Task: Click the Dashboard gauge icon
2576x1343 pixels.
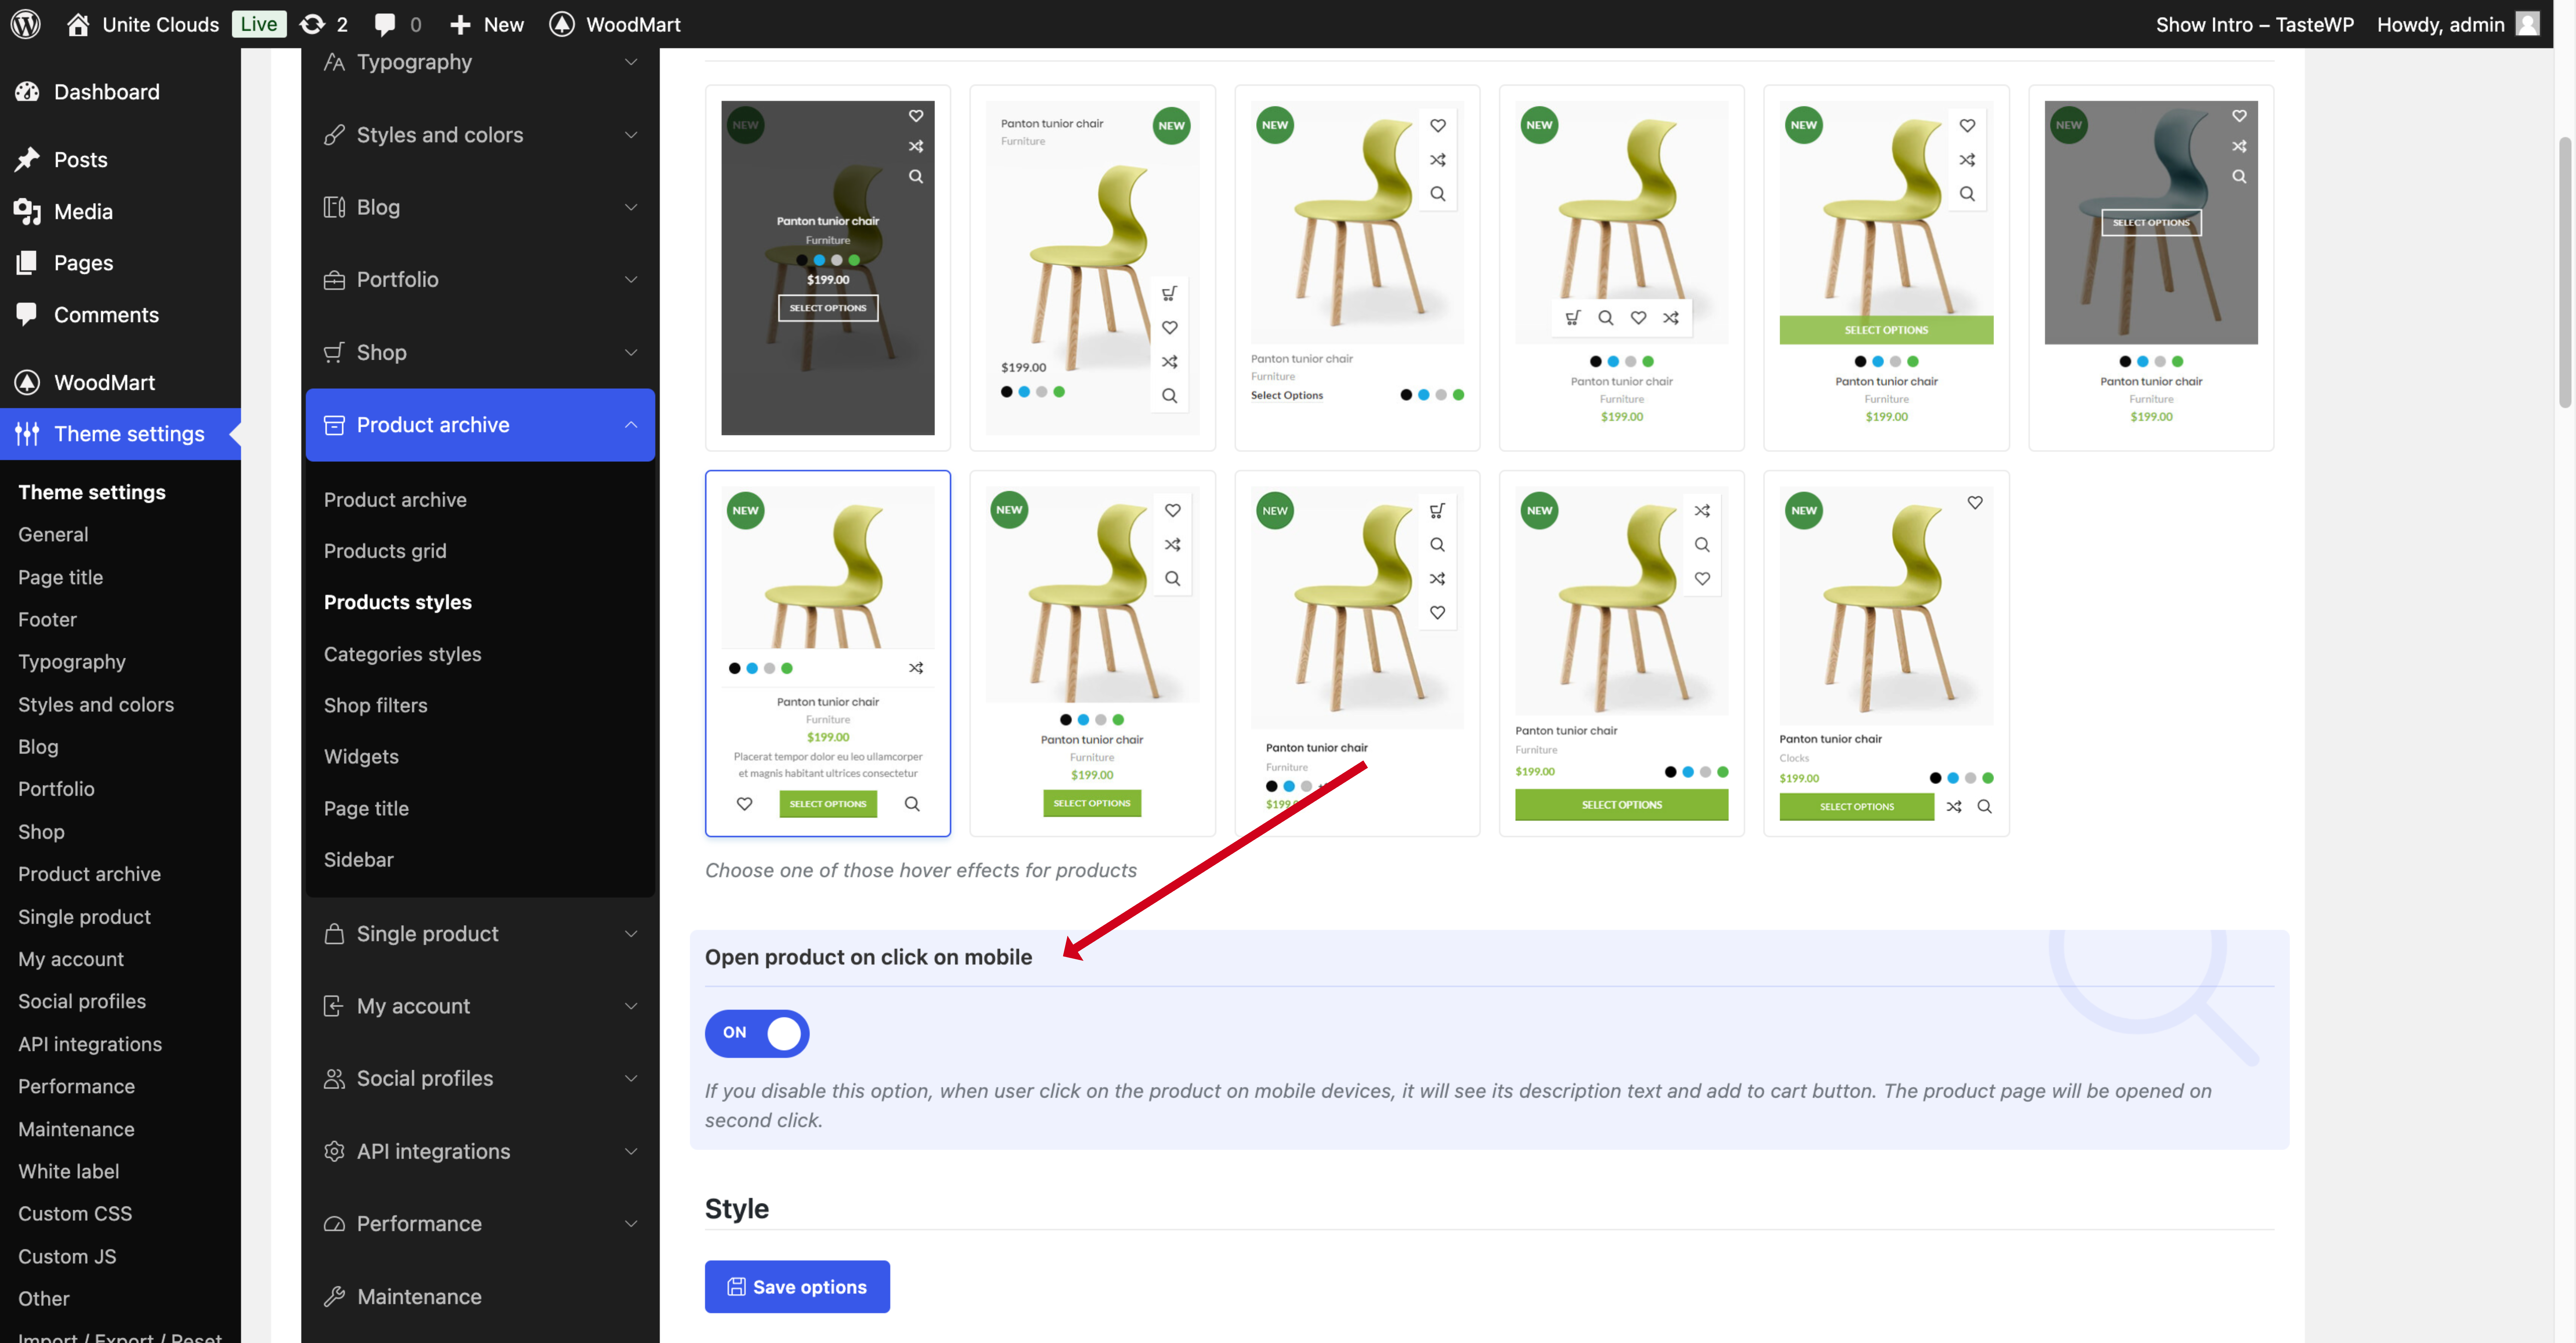Action: tap(27, 92)
